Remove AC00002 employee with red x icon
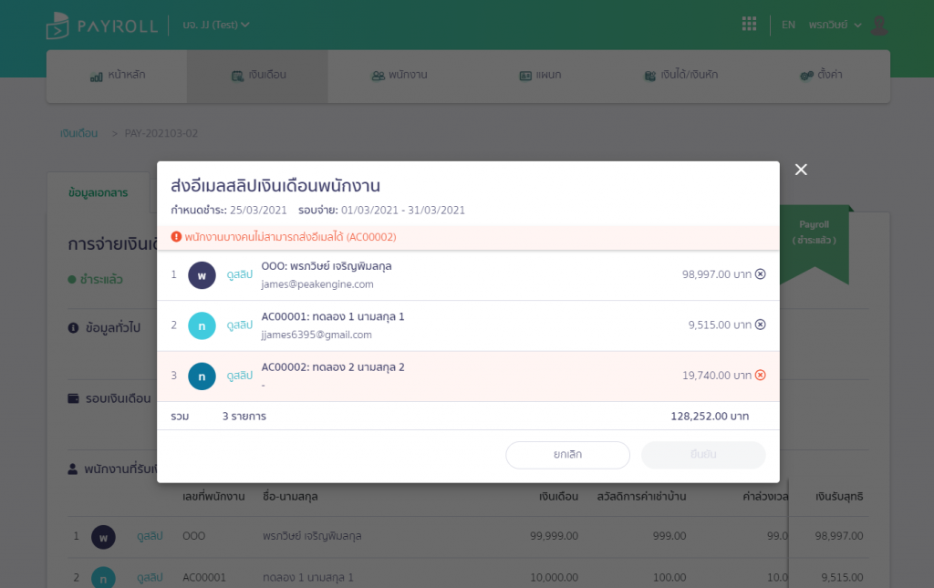 point(761,375)
